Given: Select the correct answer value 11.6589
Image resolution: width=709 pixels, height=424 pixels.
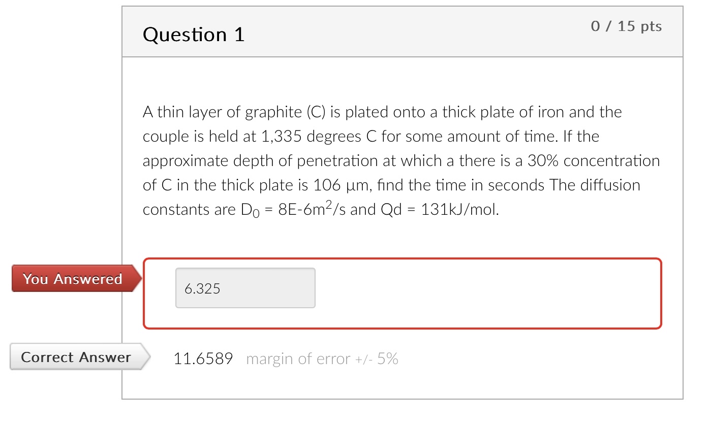Looking at the screenshot, I should coord(202,358).
